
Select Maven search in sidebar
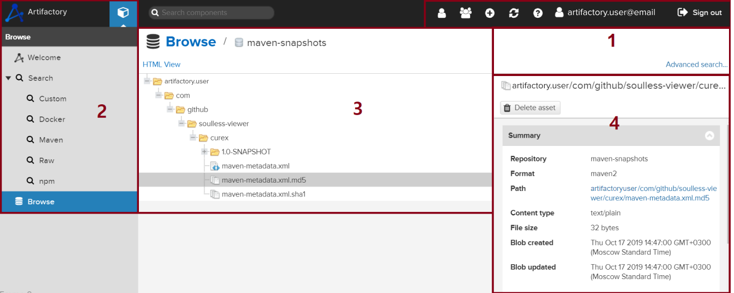point(51,140)
